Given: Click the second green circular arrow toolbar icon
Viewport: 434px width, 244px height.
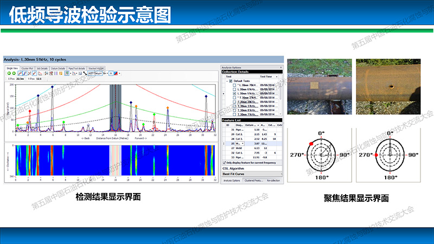Looking at the screenshot, I should (14, 73).
